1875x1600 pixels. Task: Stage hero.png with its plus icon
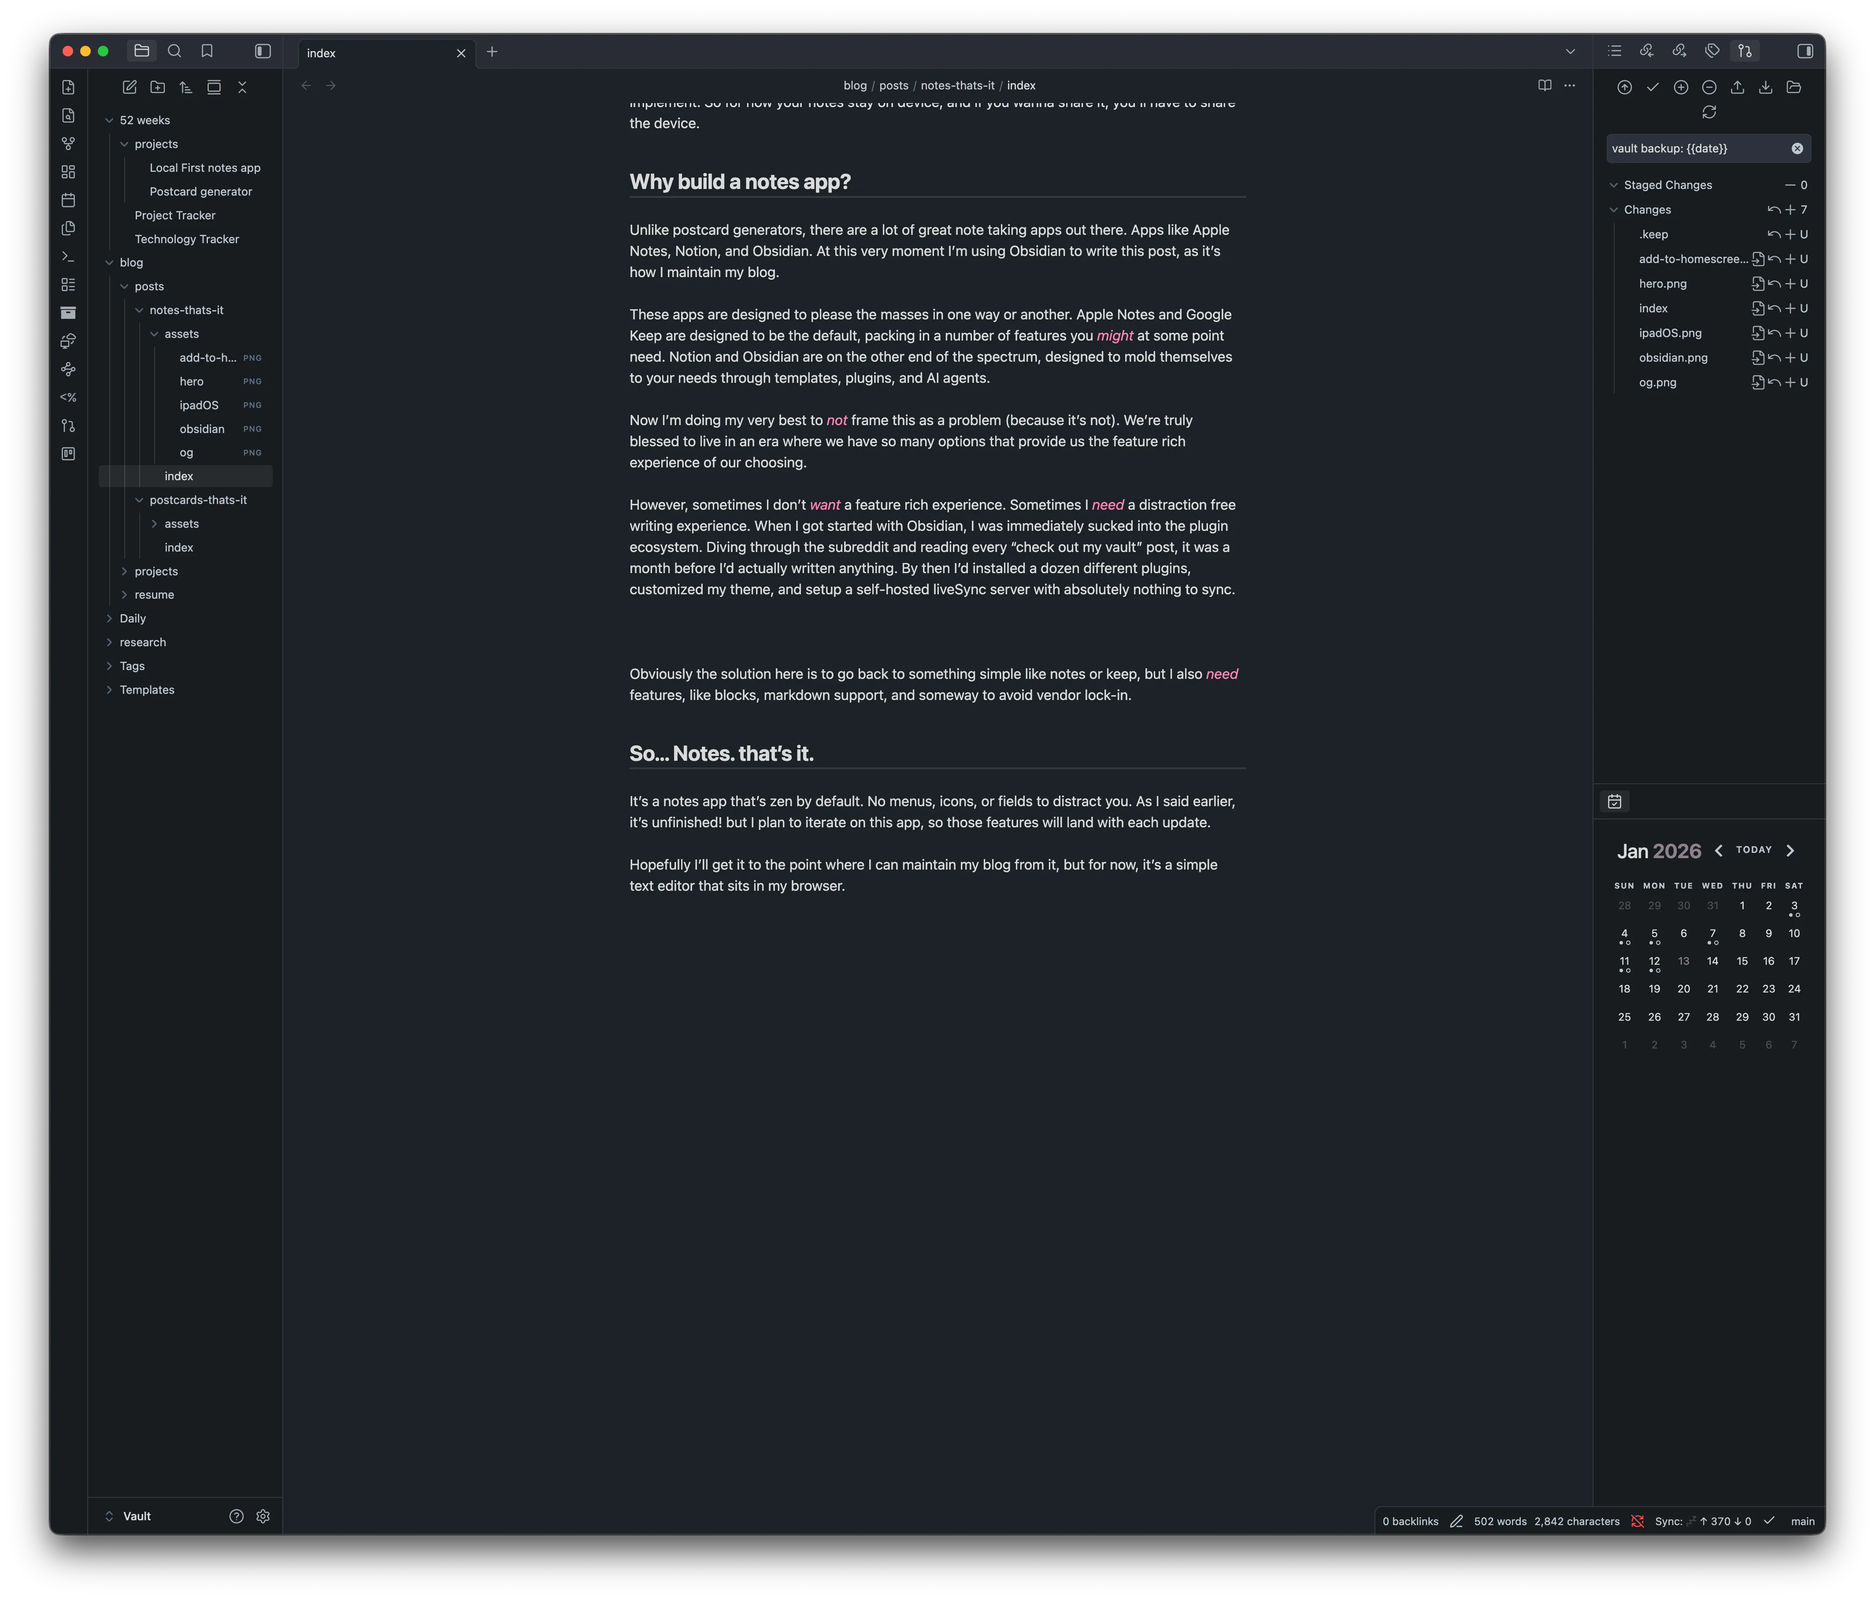click(1789, 283)
